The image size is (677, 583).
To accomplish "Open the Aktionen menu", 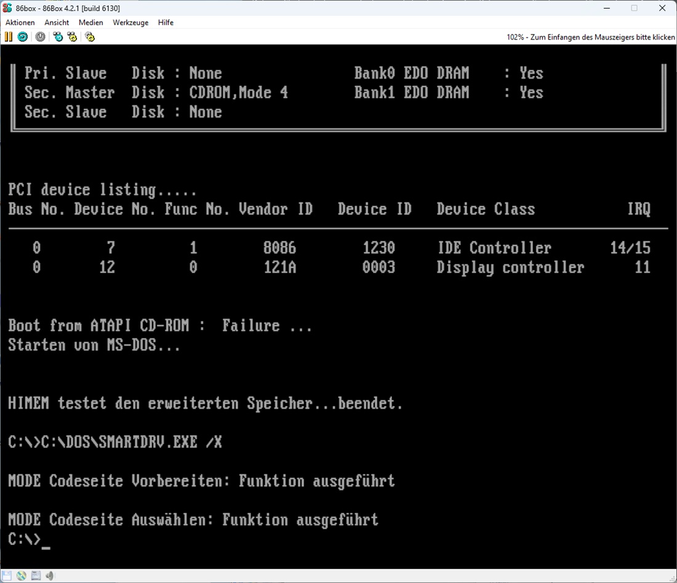I will click(x=20, y=22).
